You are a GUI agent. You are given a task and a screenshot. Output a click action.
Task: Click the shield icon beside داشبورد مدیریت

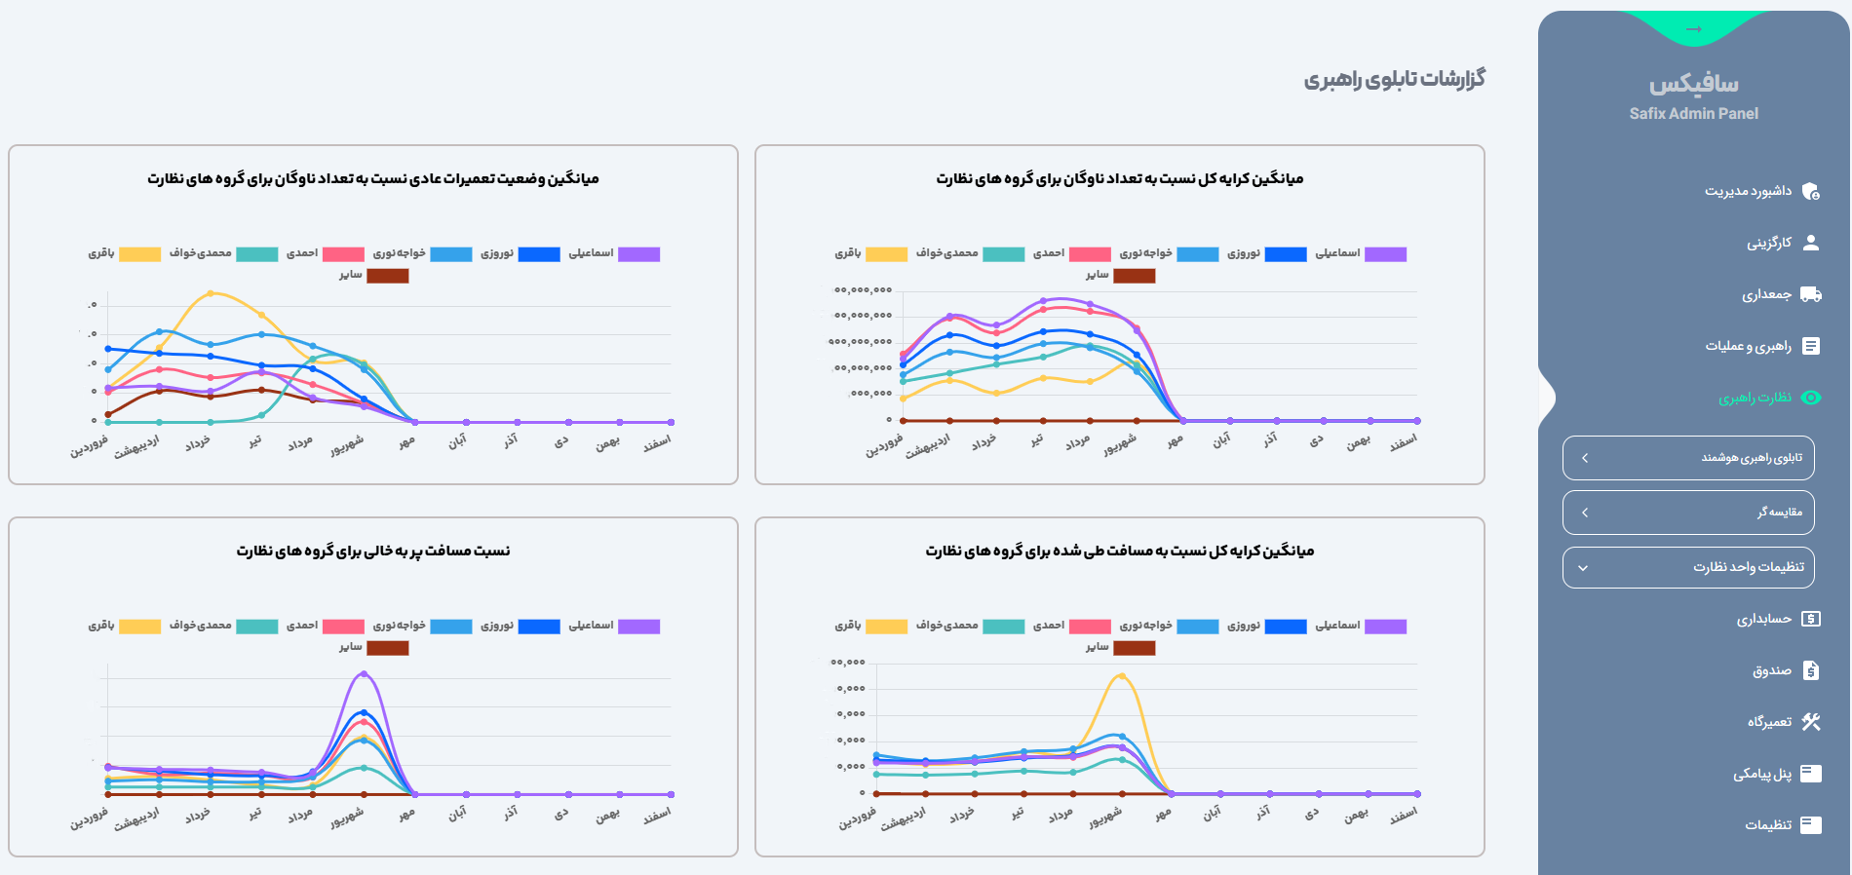pyautogui.click(x=1810, y=191)
